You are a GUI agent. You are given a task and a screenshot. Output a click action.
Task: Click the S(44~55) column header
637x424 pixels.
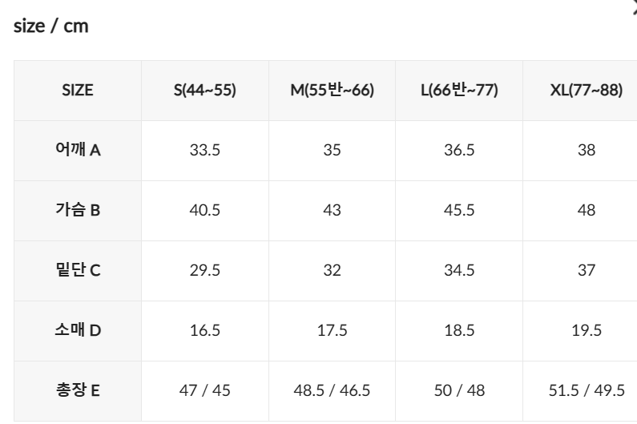(205, 91)
